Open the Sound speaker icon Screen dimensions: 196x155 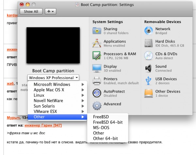point(149,68)
